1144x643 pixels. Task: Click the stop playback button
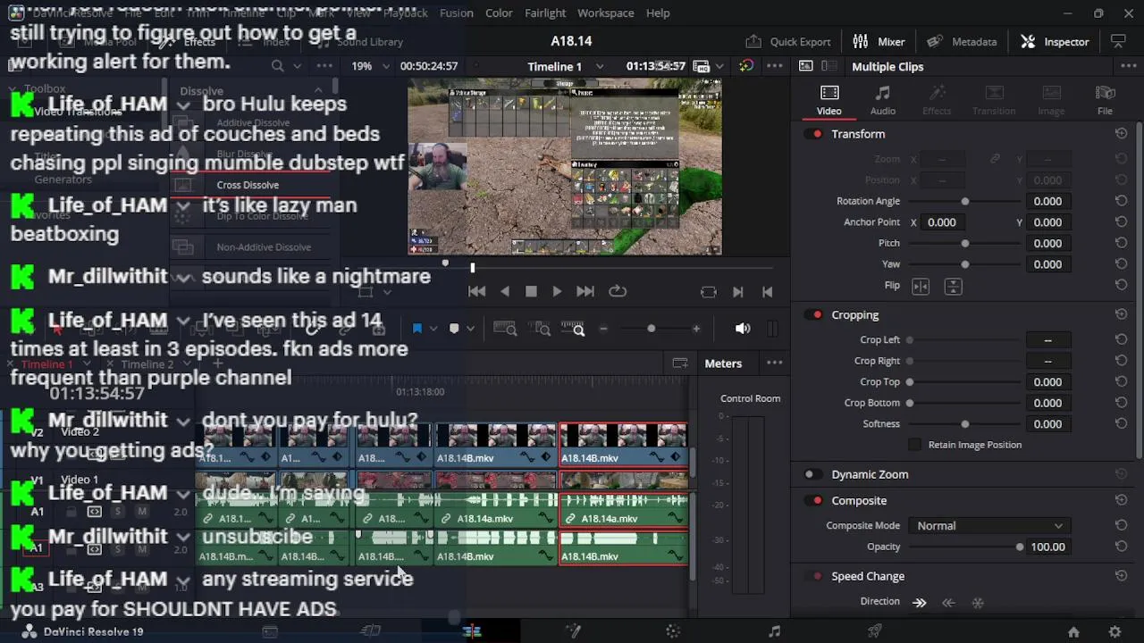click(x=531, y=291)
